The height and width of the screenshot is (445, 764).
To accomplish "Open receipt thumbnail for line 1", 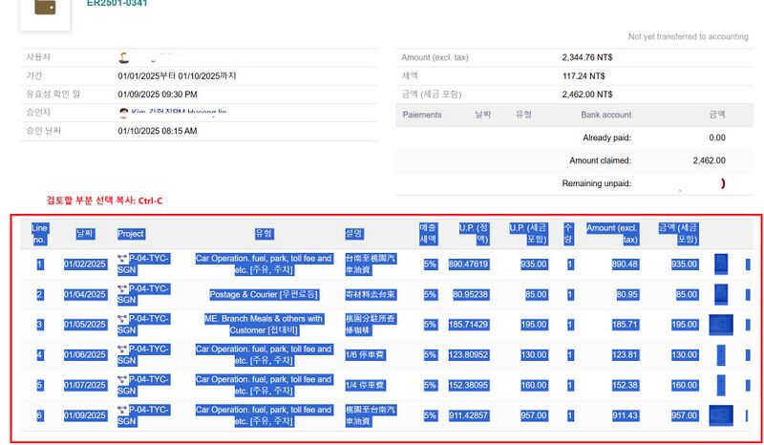I will [722, 264].
